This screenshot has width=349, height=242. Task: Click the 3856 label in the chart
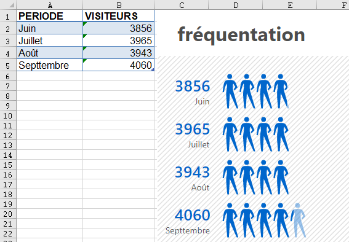tap(192, 86)
